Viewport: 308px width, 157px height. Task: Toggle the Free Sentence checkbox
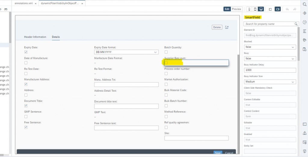26,127
